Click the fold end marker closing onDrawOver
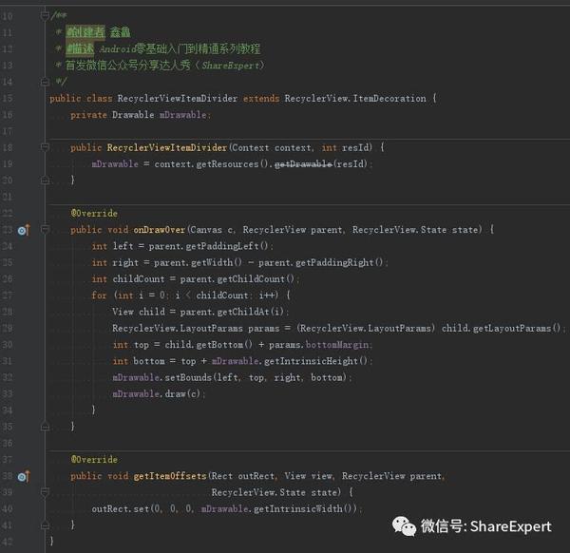The width and height of the screenshot is (570, 553). click(45, 426)
